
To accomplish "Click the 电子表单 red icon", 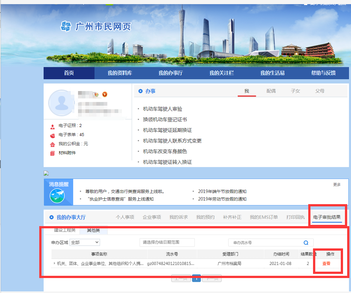I will coord(52,135).
